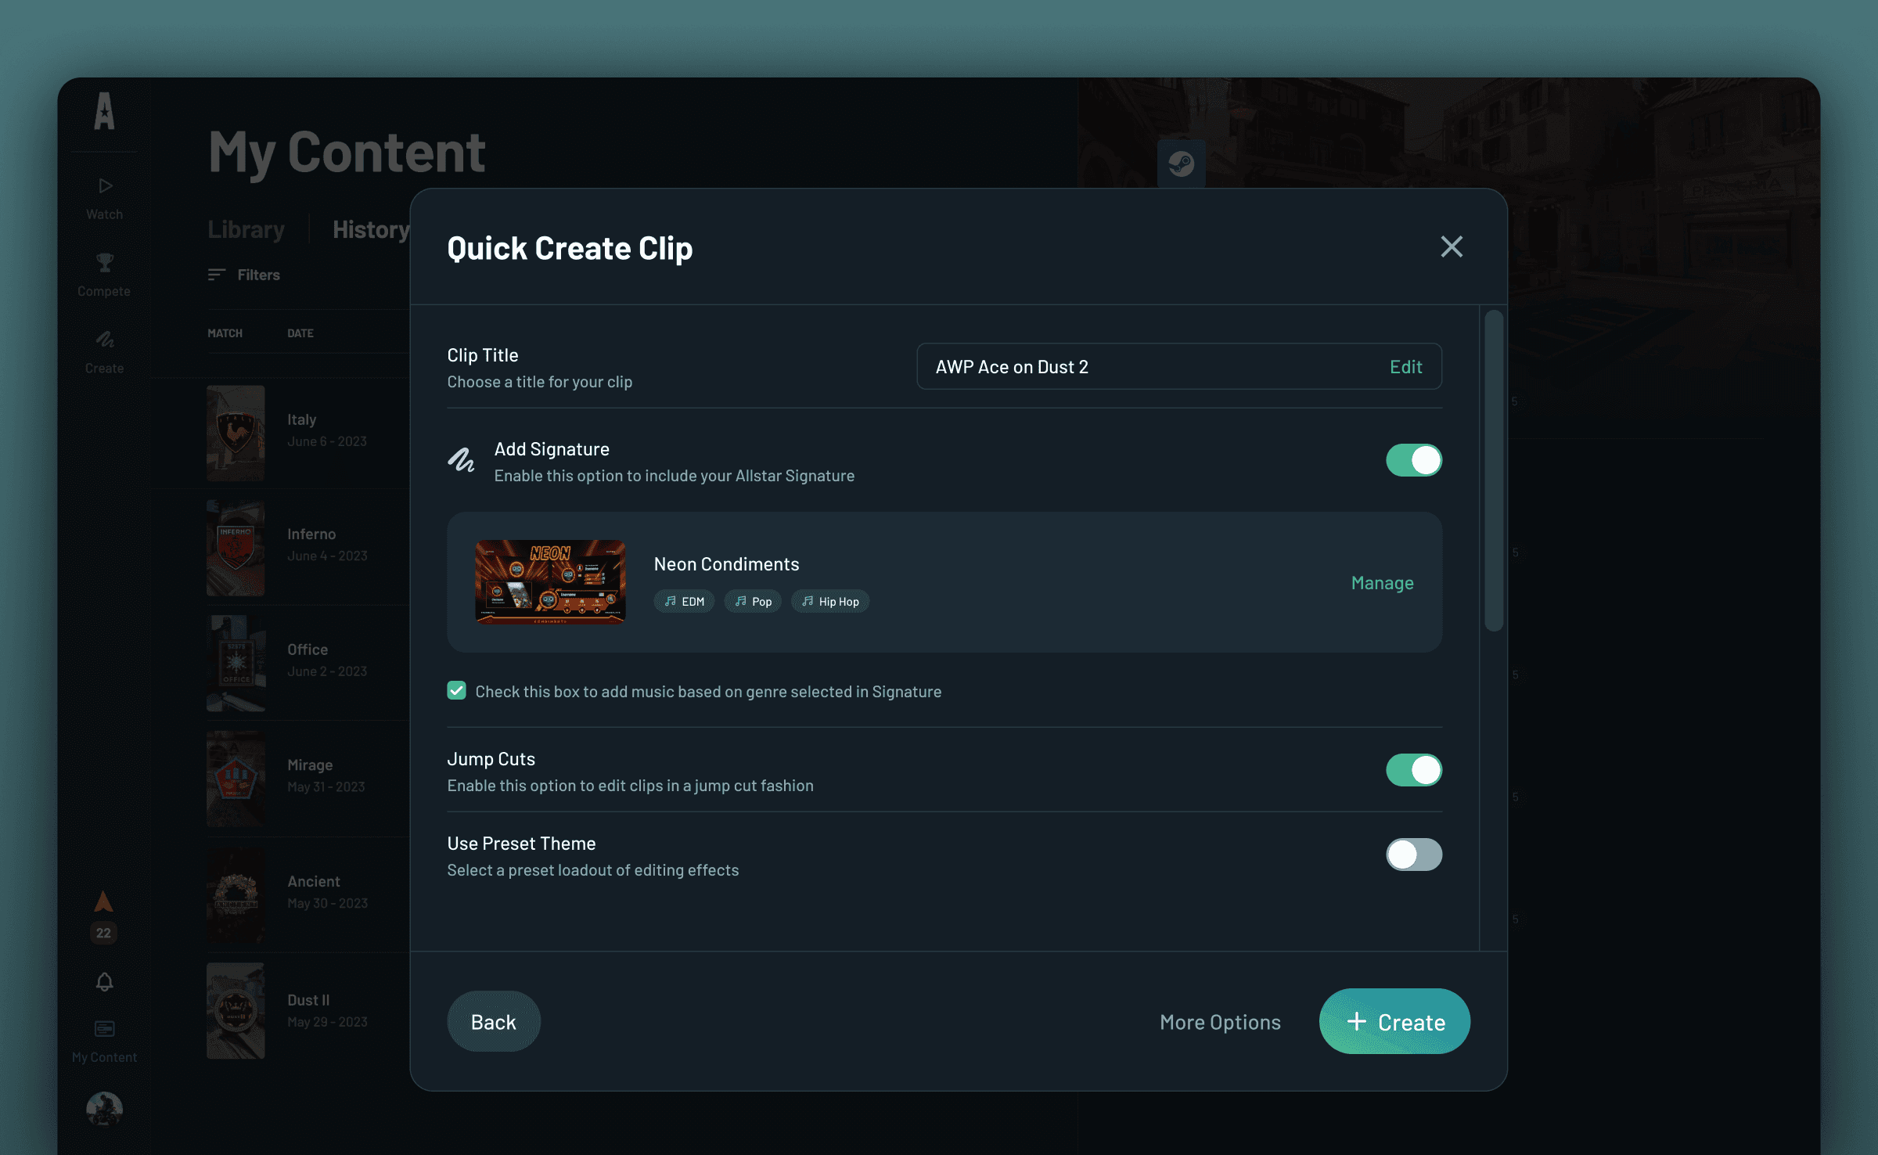Open My Content sidebar icon
The width and height of the screenshot is (1878, 1155).
104,1029
